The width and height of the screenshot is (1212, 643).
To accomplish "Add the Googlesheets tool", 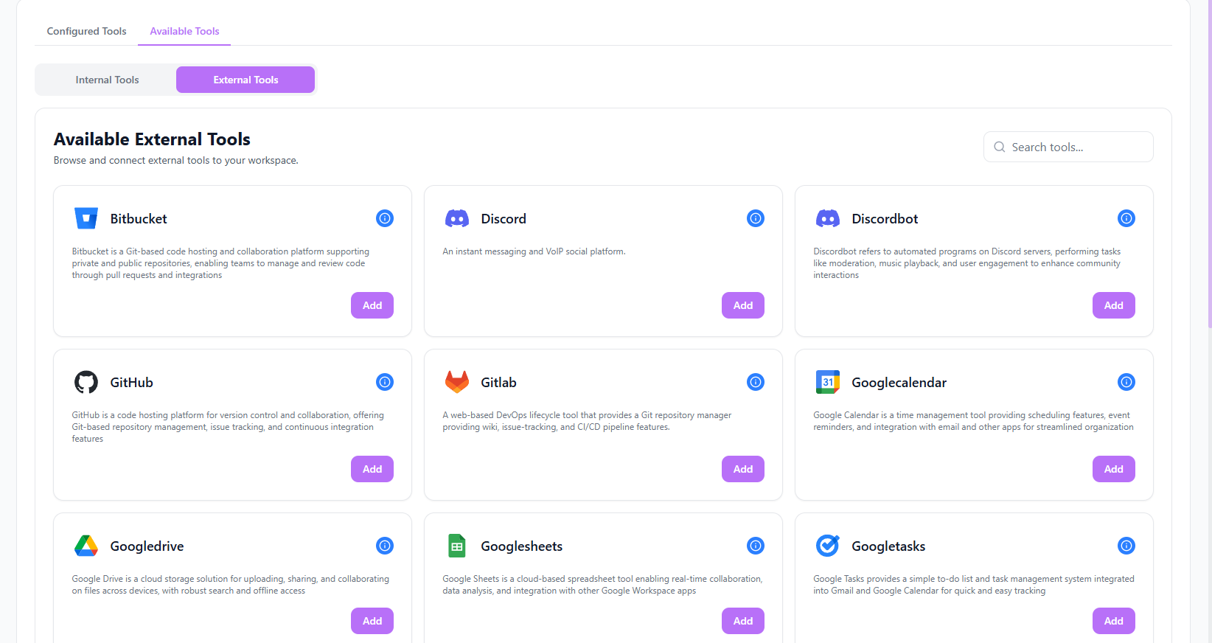I will [743, 621].
